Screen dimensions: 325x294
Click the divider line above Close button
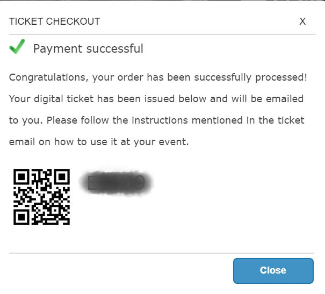[x=162, y=253]
